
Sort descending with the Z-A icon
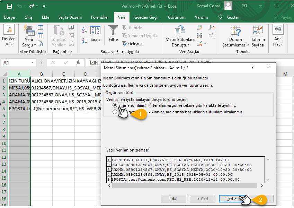tap(84, 40)
